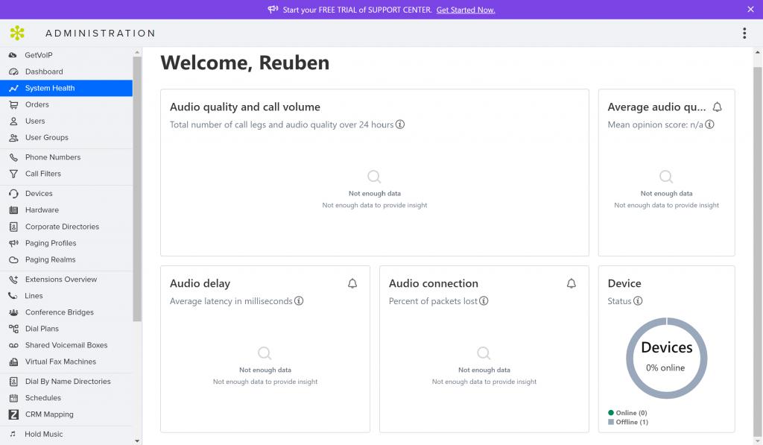Image resolution: width=763 pixels, height=445 pixels.
Task: Click the bell icon on Audio connection card
Action: 572,284
